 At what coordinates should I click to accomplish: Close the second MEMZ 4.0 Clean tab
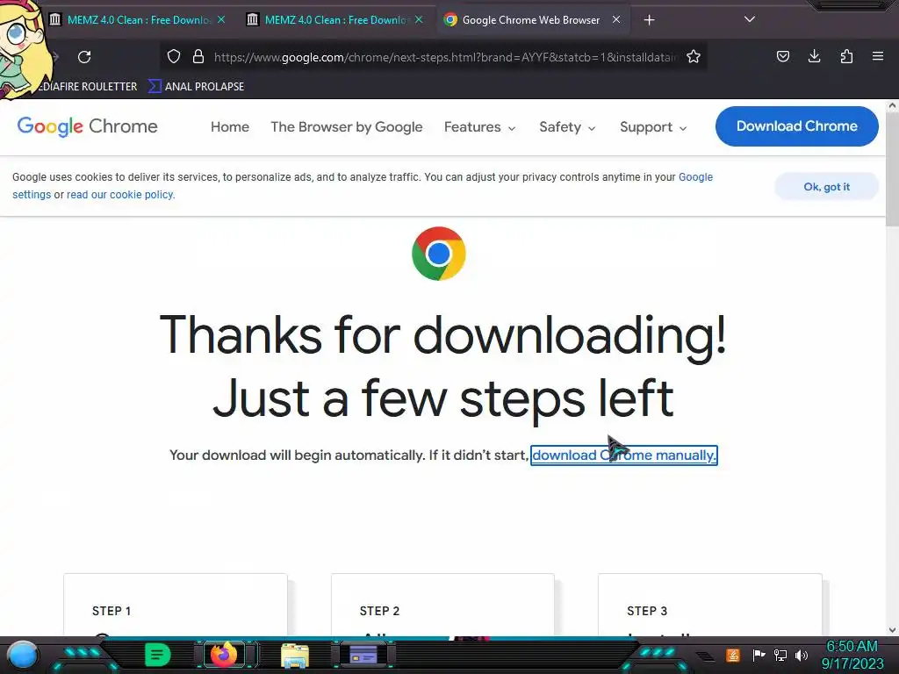click(x=419, y=19)
